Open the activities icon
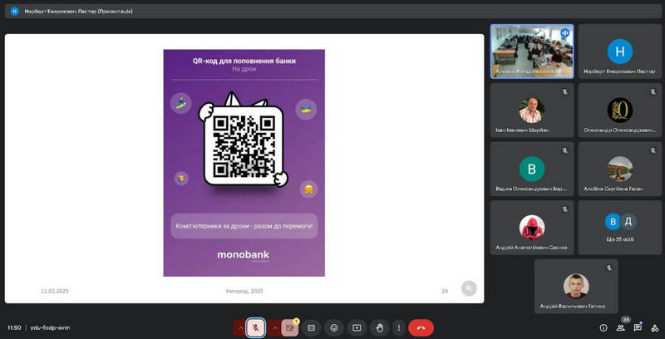This screenshot has height=339, width=665. pos(654,327)
